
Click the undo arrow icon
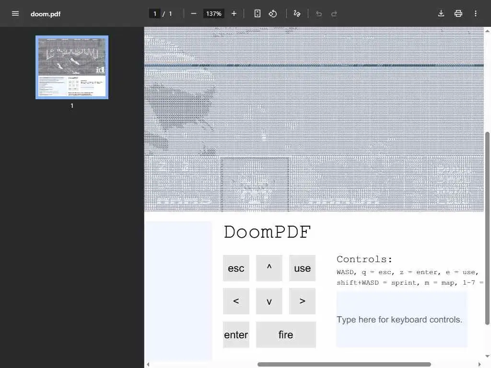319,13
